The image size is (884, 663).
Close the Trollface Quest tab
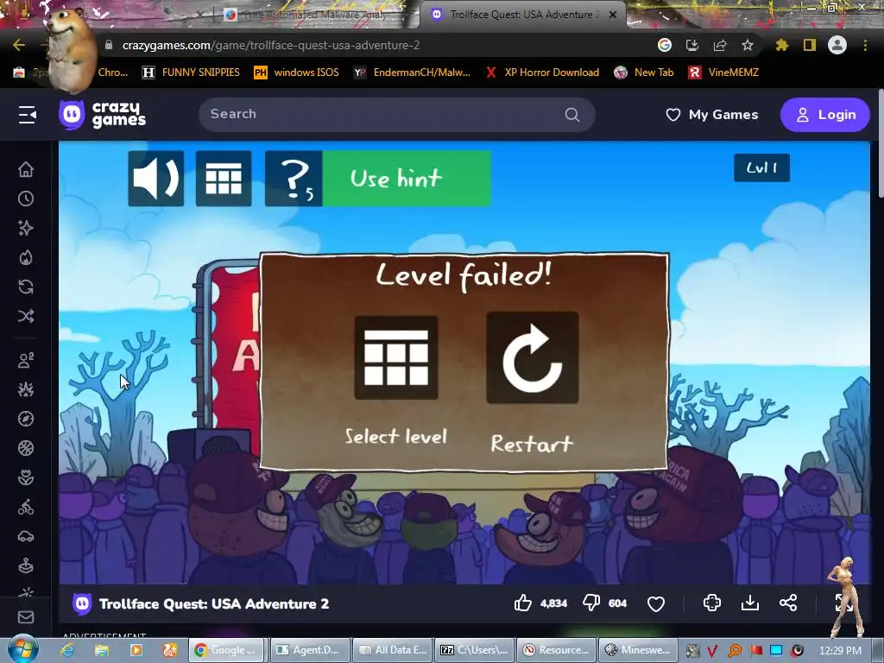click(613, 15)
